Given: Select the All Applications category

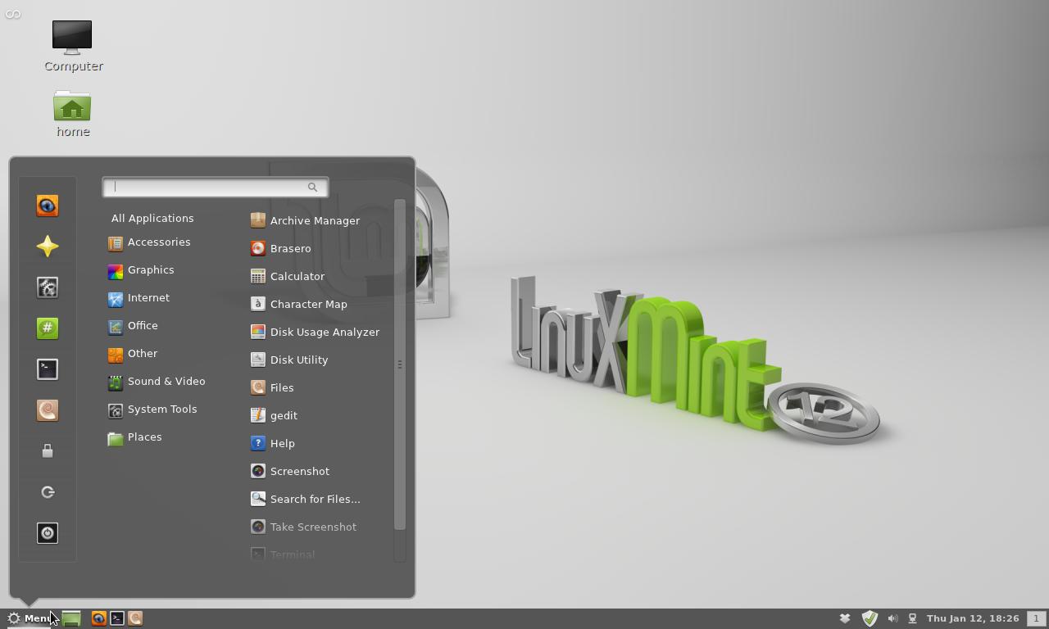Looking at the screenshot, I should pyautogui.click(x=152, y=219).
